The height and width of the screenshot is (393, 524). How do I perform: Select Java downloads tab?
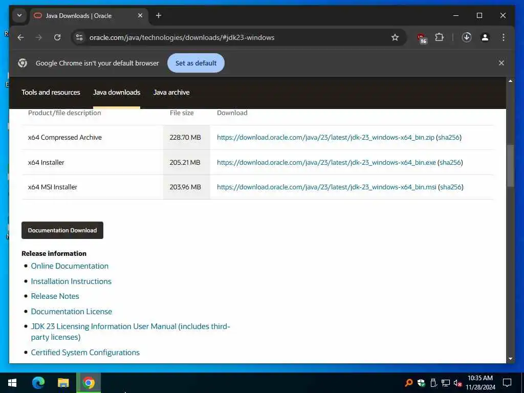point(117,92)
